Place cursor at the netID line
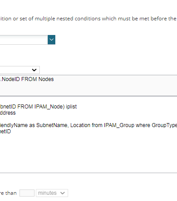This screenshot has width=177, height=201. (5, 131)
